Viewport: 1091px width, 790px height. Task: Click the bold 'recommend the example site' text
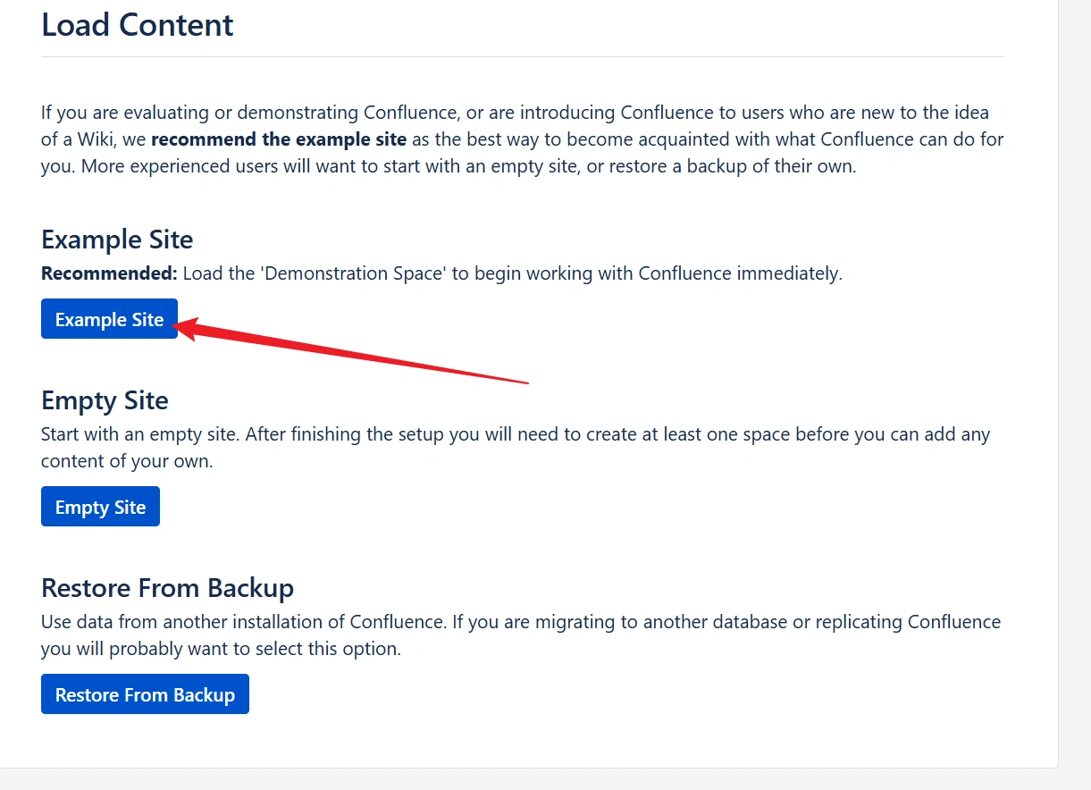[279, 139]
